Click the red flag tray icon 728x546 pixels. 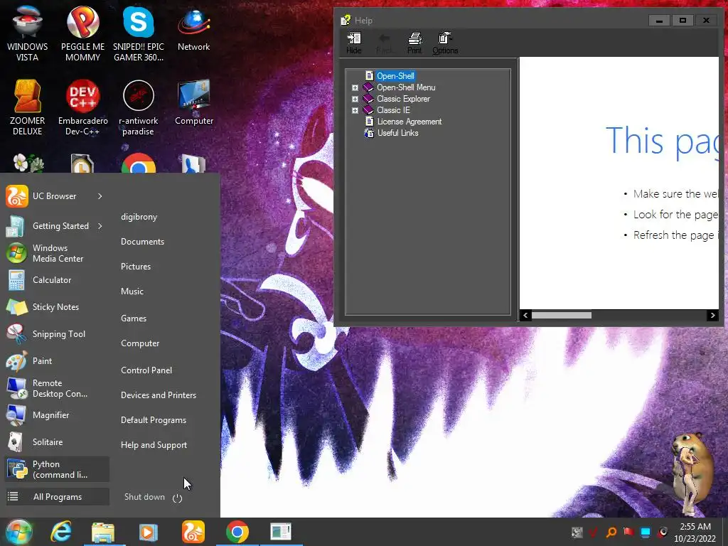628,532
